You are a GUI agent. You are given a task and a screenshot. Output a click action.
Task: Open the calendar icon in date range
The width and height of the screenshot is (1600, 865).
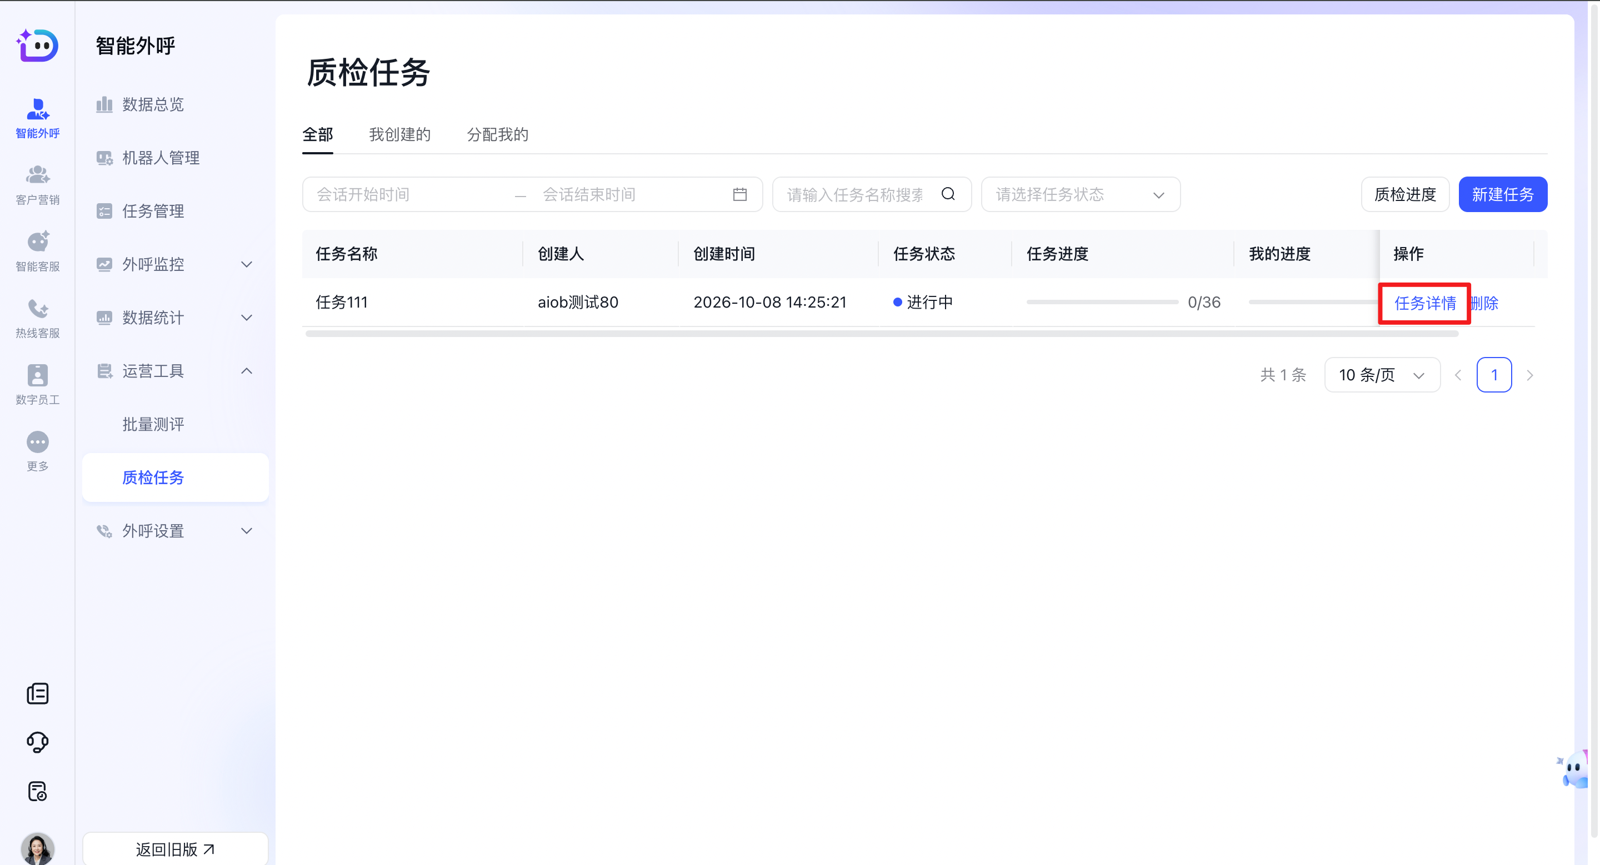(739, 194)
